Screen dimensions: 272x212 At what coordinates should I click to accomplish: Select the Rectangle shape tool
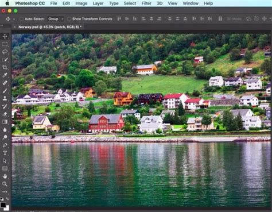5,168
